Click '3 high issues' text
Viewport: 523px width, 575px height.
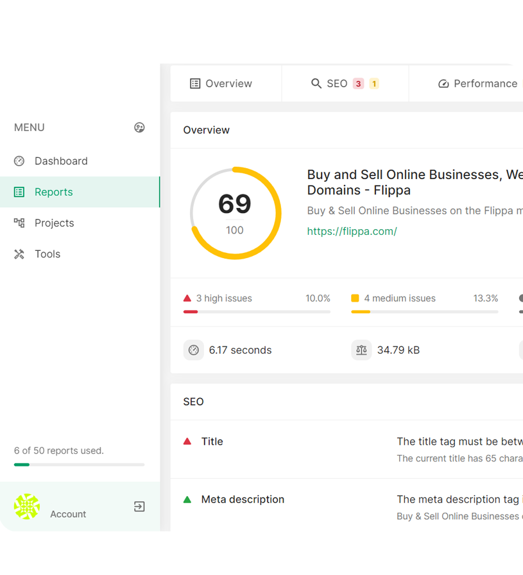pos(224,298)
